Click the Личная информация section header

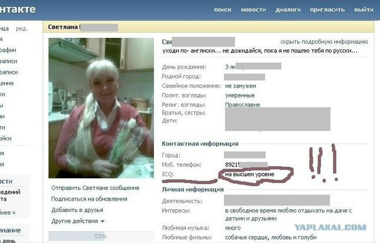pyautogui.click(x=193, y=189)
